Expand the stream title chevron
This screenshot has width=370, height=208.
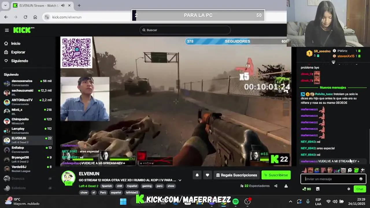point(180,180)
